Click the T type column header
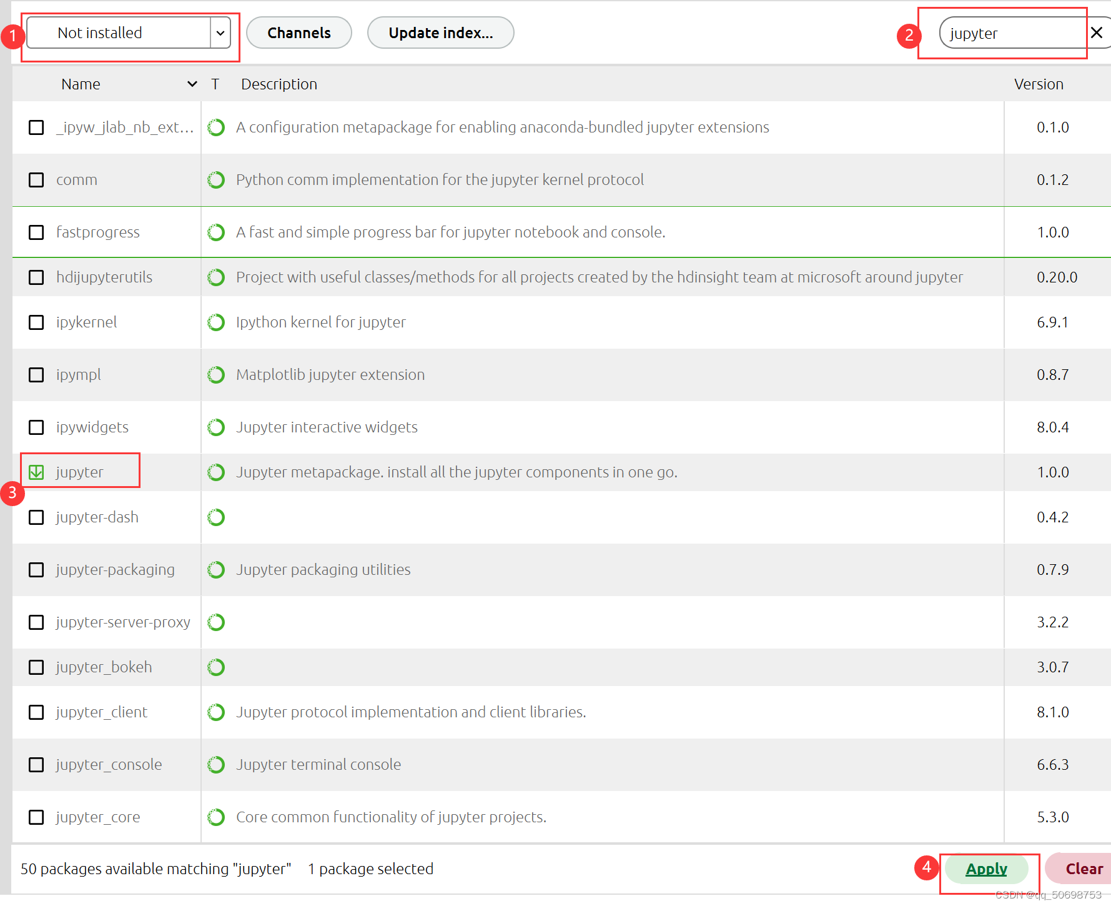Image resolution: width=1111 pixels, height=906 pixels. (x=215, y=84)
